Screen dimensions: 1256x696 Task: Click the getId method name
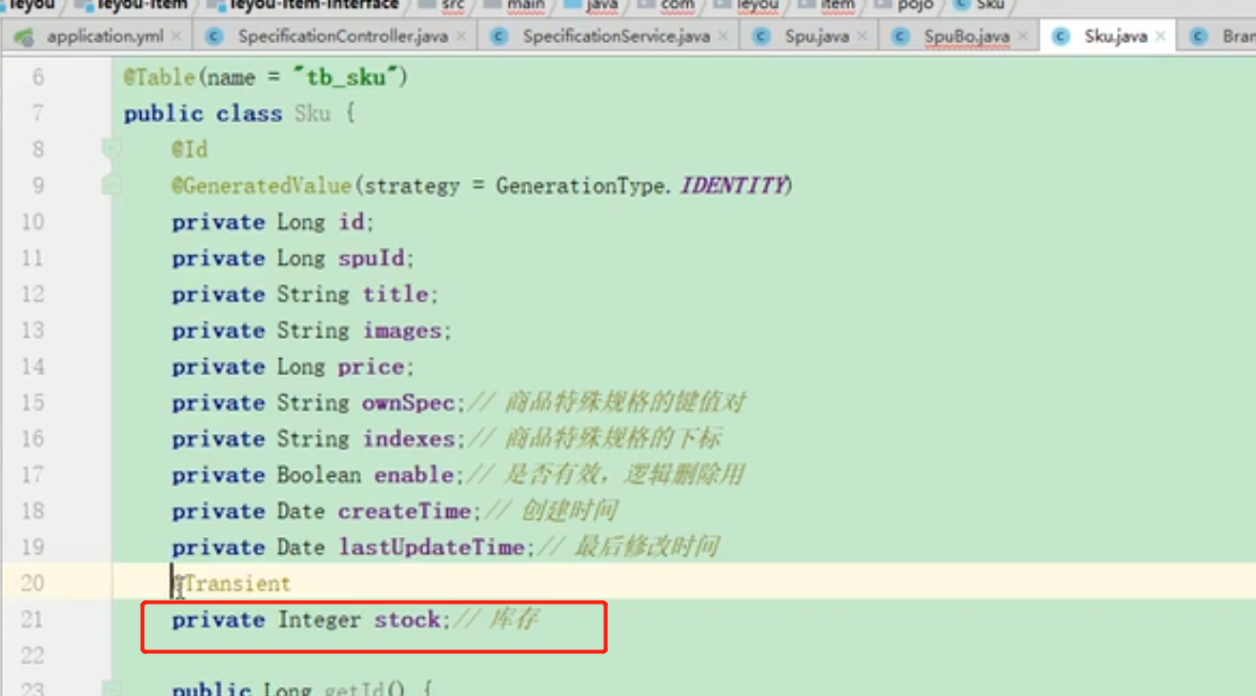355,688
